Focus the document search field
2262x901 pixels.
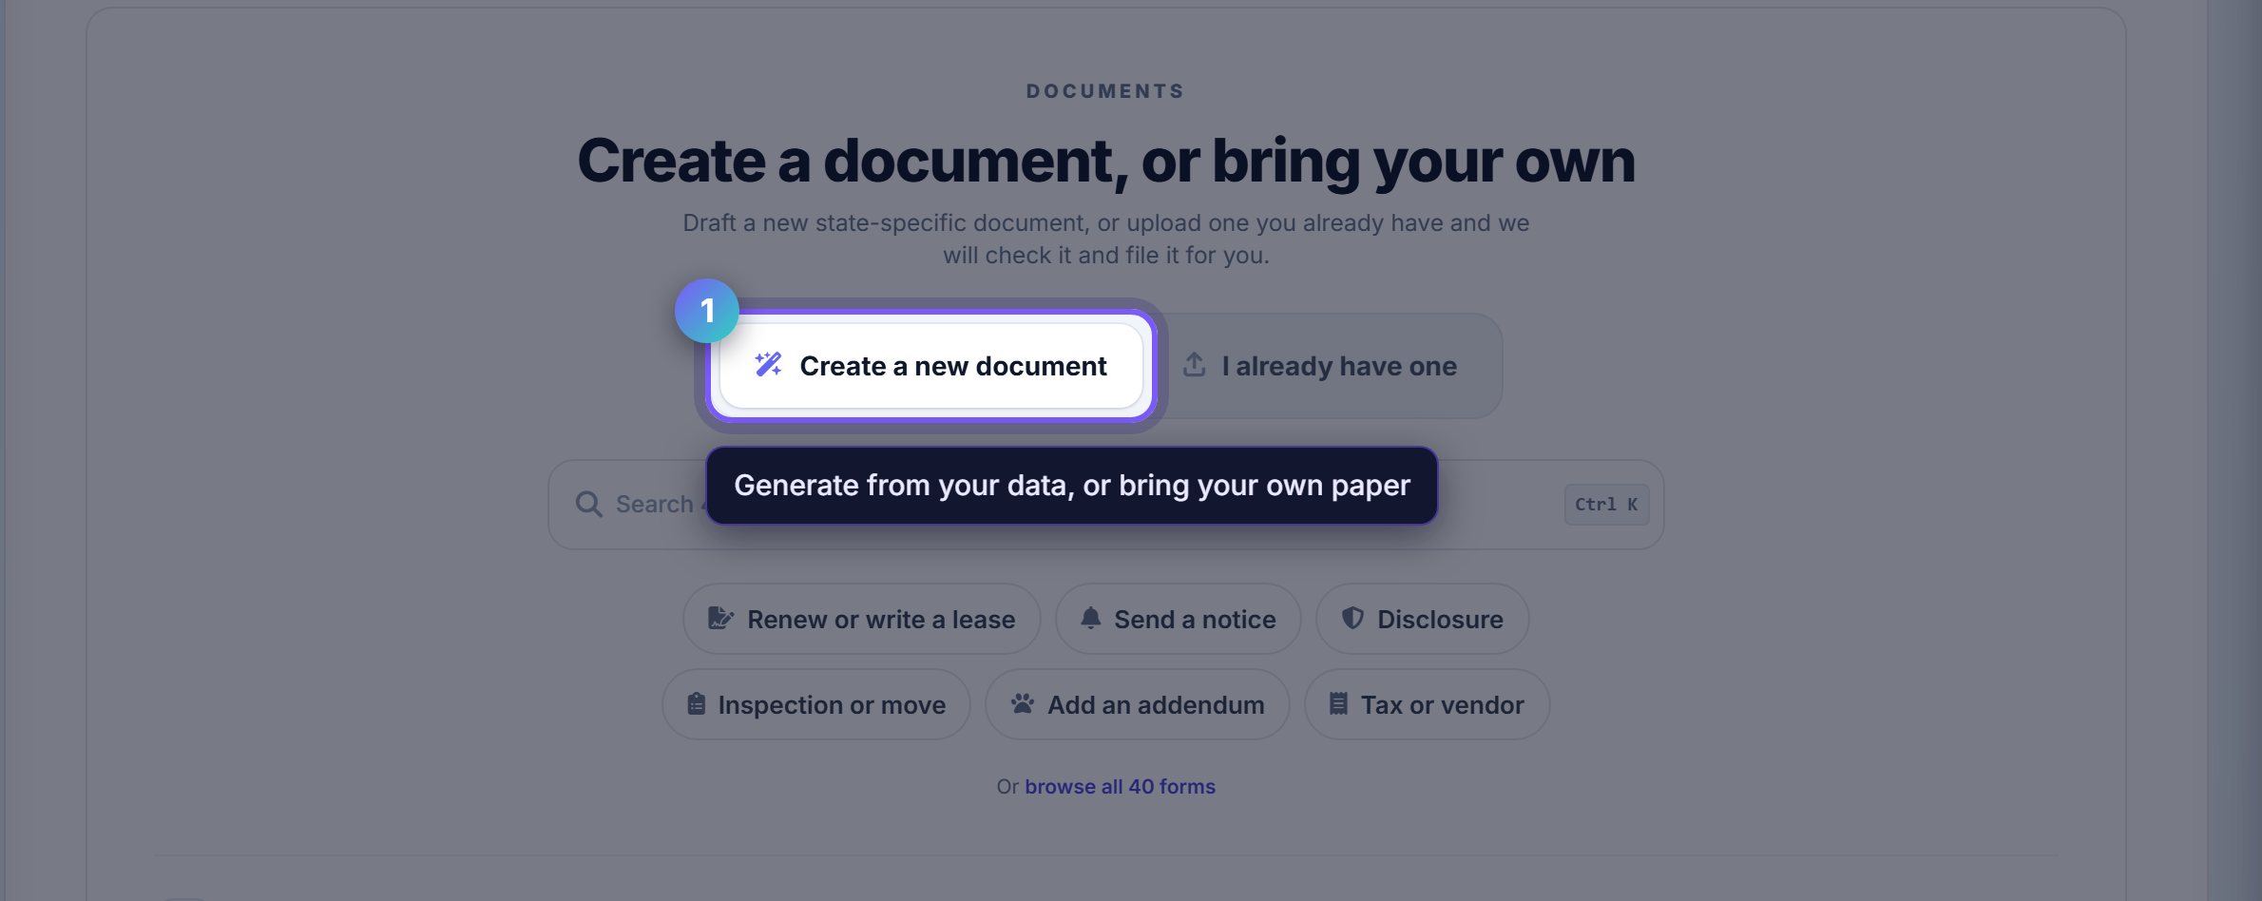click(1105, 505)
